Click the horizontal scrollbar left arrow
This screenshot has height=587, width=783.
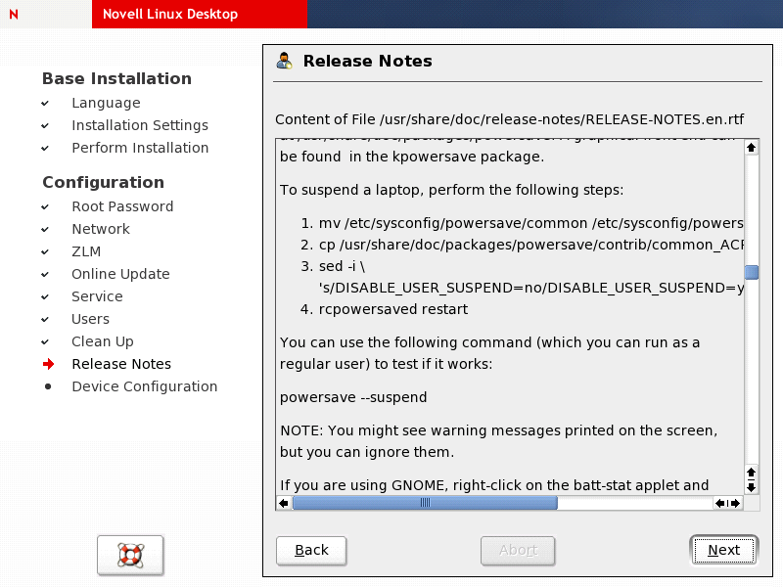pos(284,503)
